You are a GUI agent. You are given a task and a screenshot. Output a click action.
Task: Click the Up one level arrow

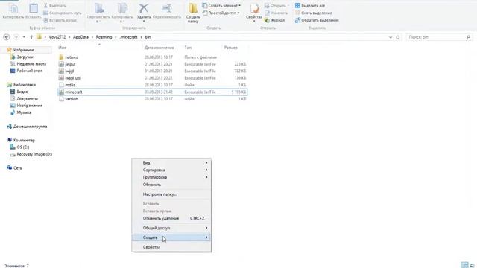click(x=31, y=37)
